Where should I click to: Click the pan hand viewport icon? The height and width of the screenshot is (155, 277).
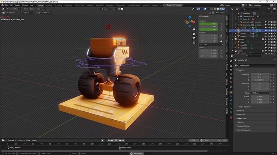tap(194, 34)
